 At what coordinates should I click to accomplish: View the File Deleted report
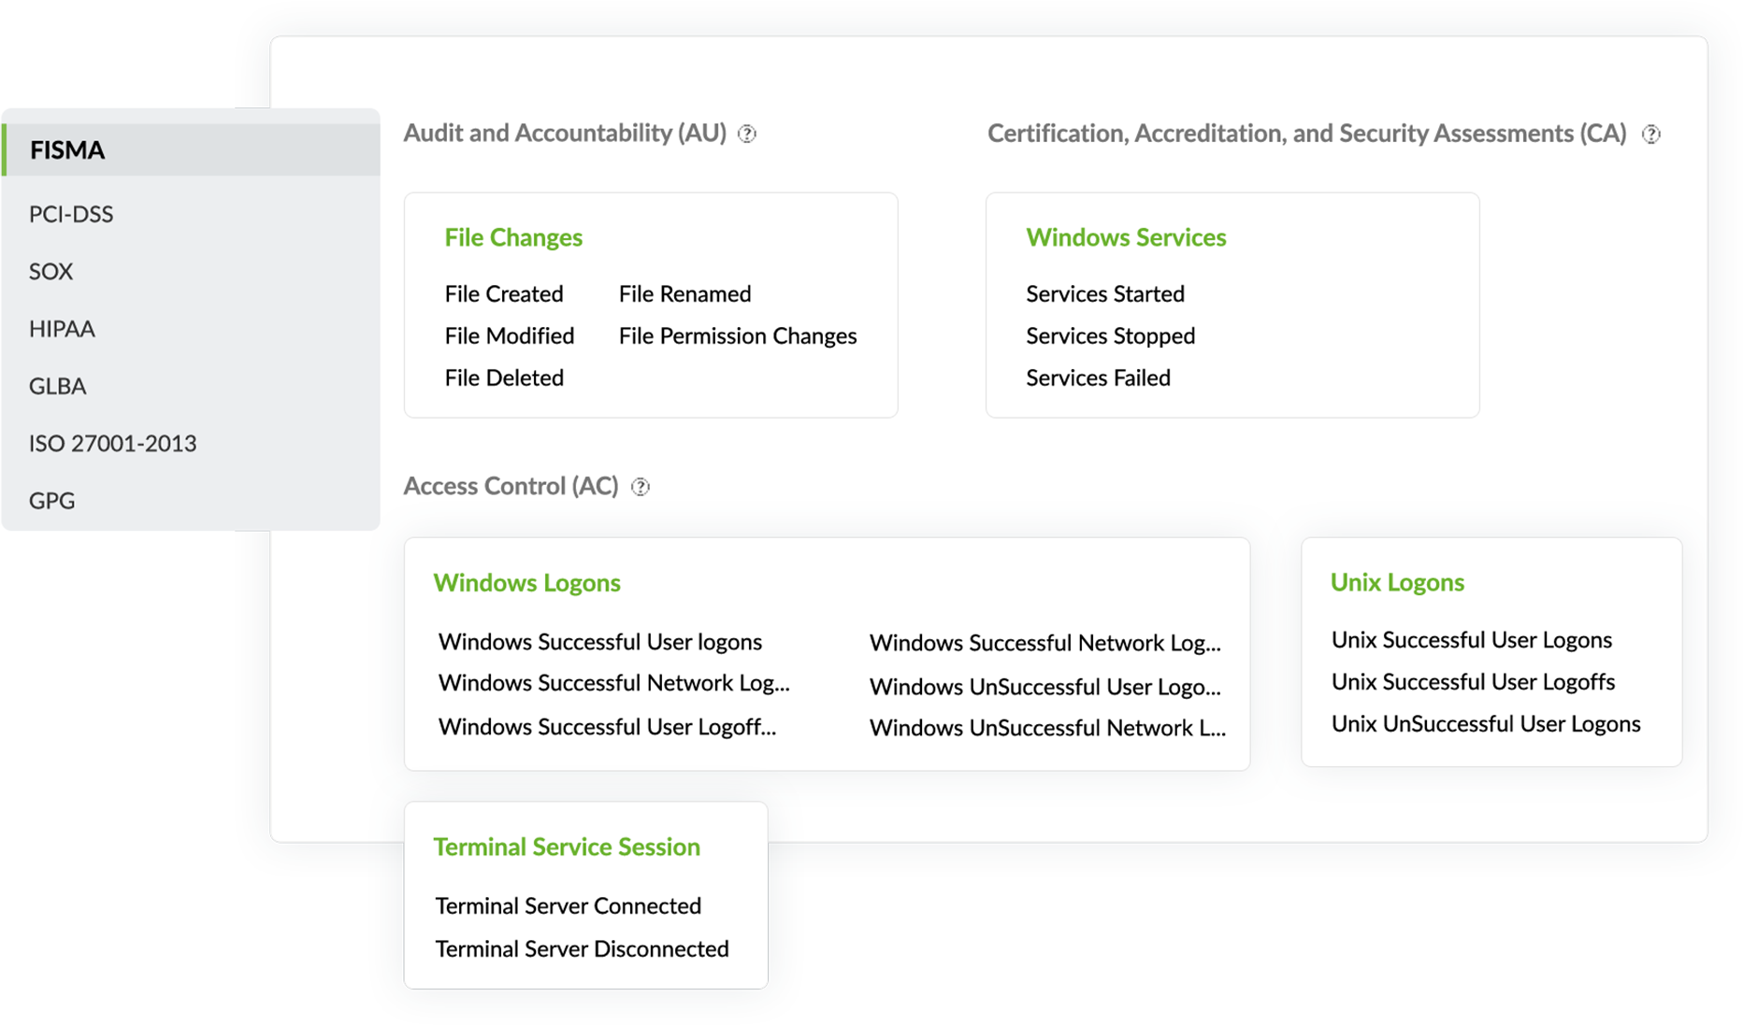504,377
